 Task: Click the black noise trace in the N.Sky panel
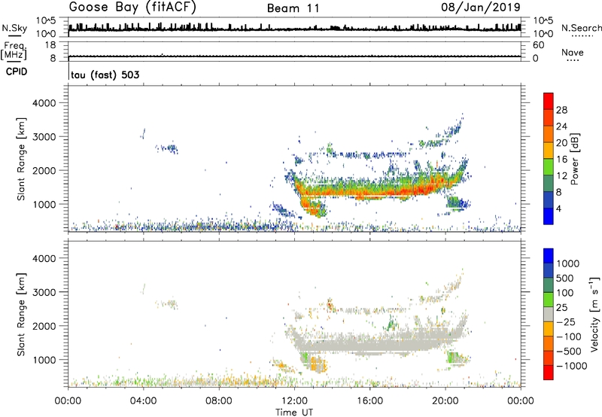click(294, 29)
